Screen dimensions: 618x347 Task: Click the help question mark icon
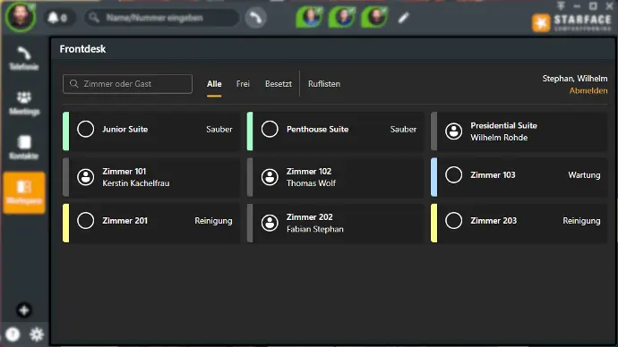point(13,334)
